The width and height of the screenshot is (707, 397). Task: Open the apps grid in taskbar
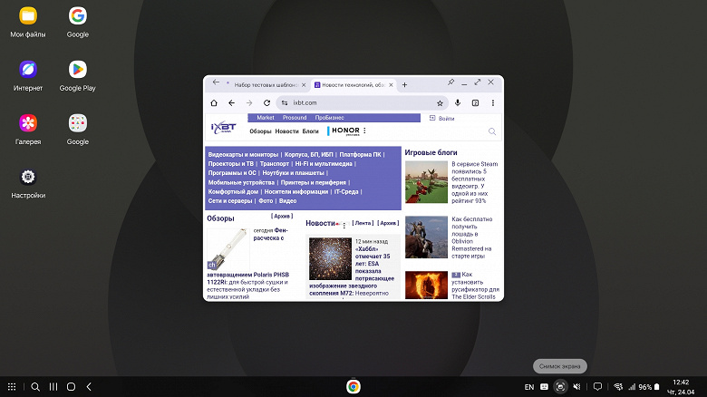click(x=12, y=387)
